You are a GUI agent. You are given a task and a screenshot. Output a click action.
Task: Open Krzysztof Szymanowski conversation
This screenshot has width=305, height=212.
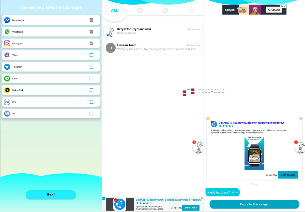click(x=152, y=32)
